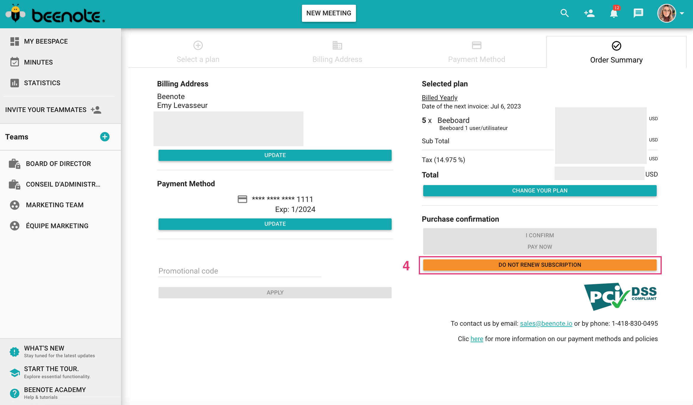Go to Payment Method step
The image size is (693, 405).
477,52
